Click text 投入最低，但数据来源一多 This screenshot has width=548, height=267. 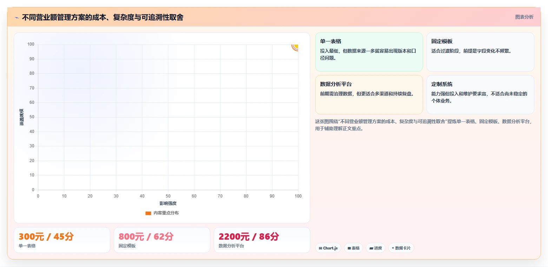[x=368, y=54]
